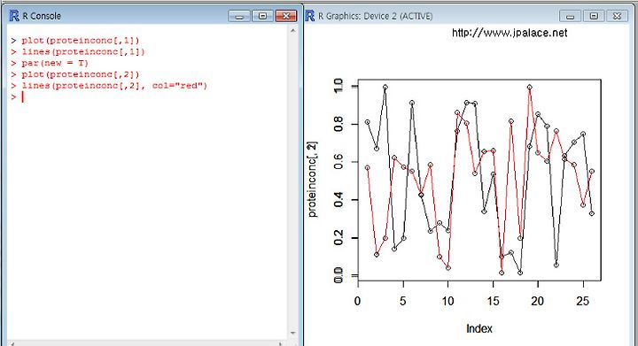Click the 'R Graphics: Device 2 (ACTIVE)' title
Viewport: 638px width, 346px height.
point(375,16)
